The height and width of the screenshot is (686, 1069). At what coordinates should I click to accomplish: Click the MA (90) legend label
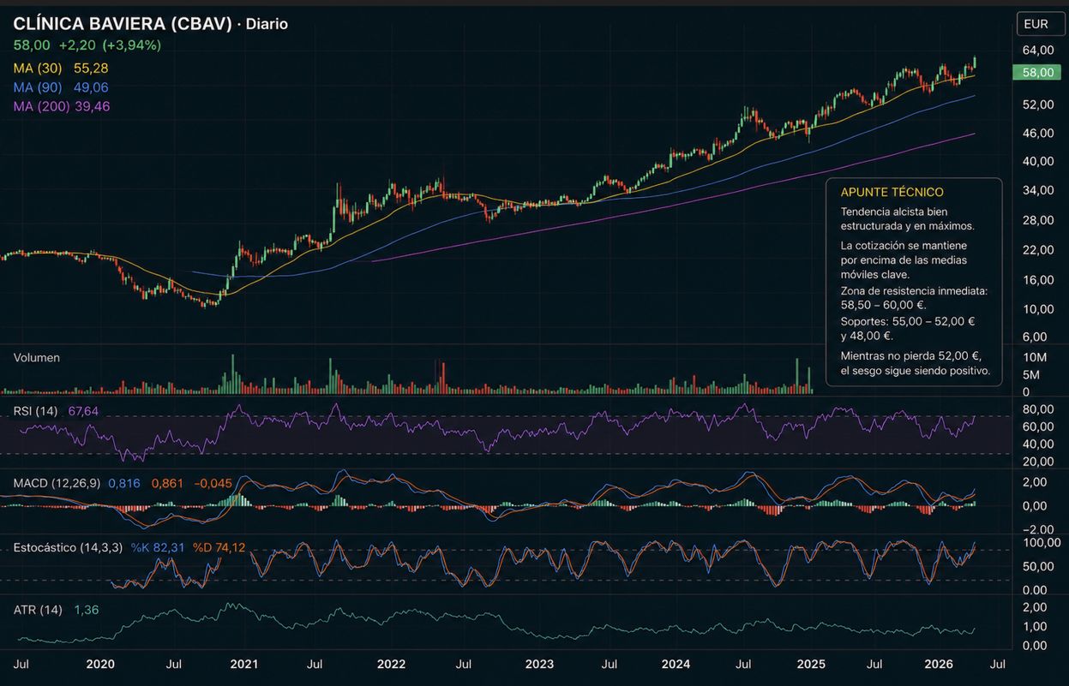(37, 87)
